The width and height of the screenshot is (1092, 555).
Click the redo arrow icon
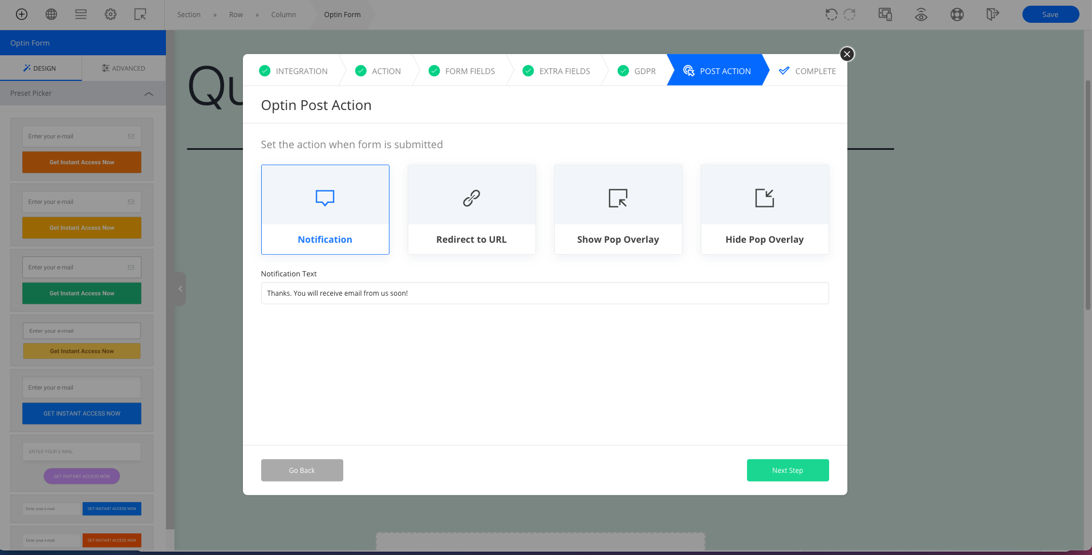tap(850, 14)
